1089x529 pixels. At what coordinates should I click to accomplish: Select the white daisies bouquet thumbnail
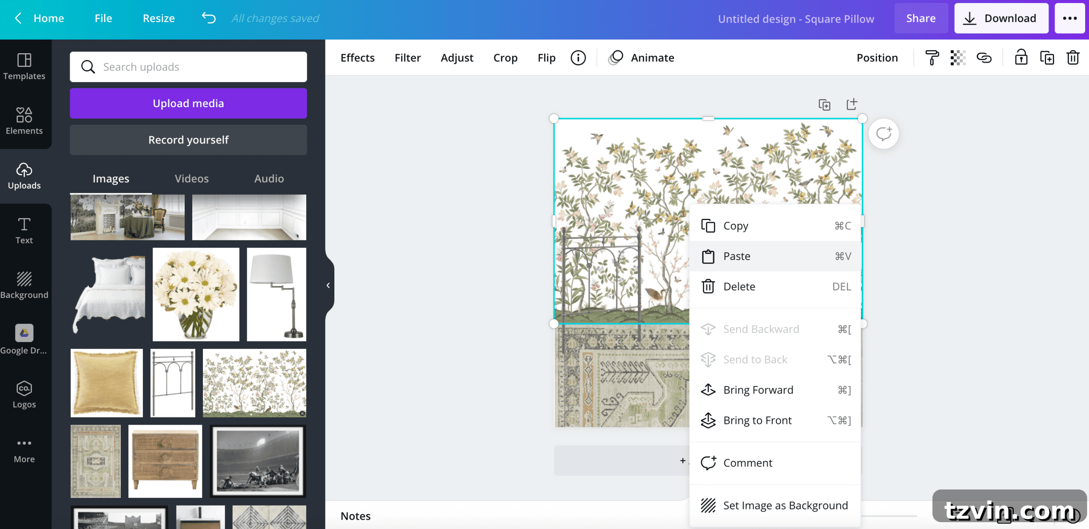[196, 294]
